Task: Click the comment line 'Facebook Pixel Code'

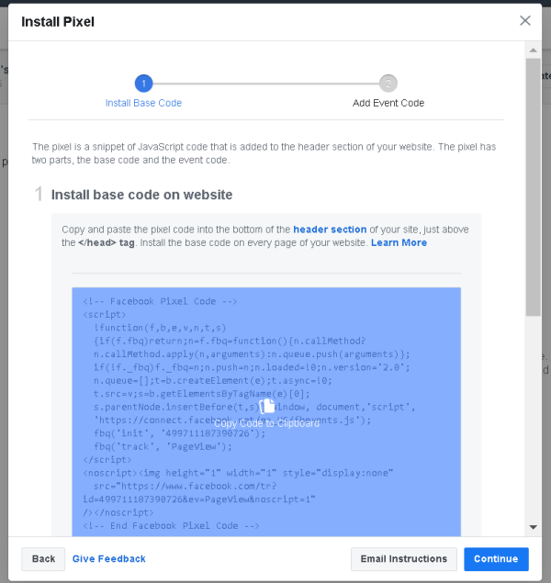Action: tap(160, 301)
